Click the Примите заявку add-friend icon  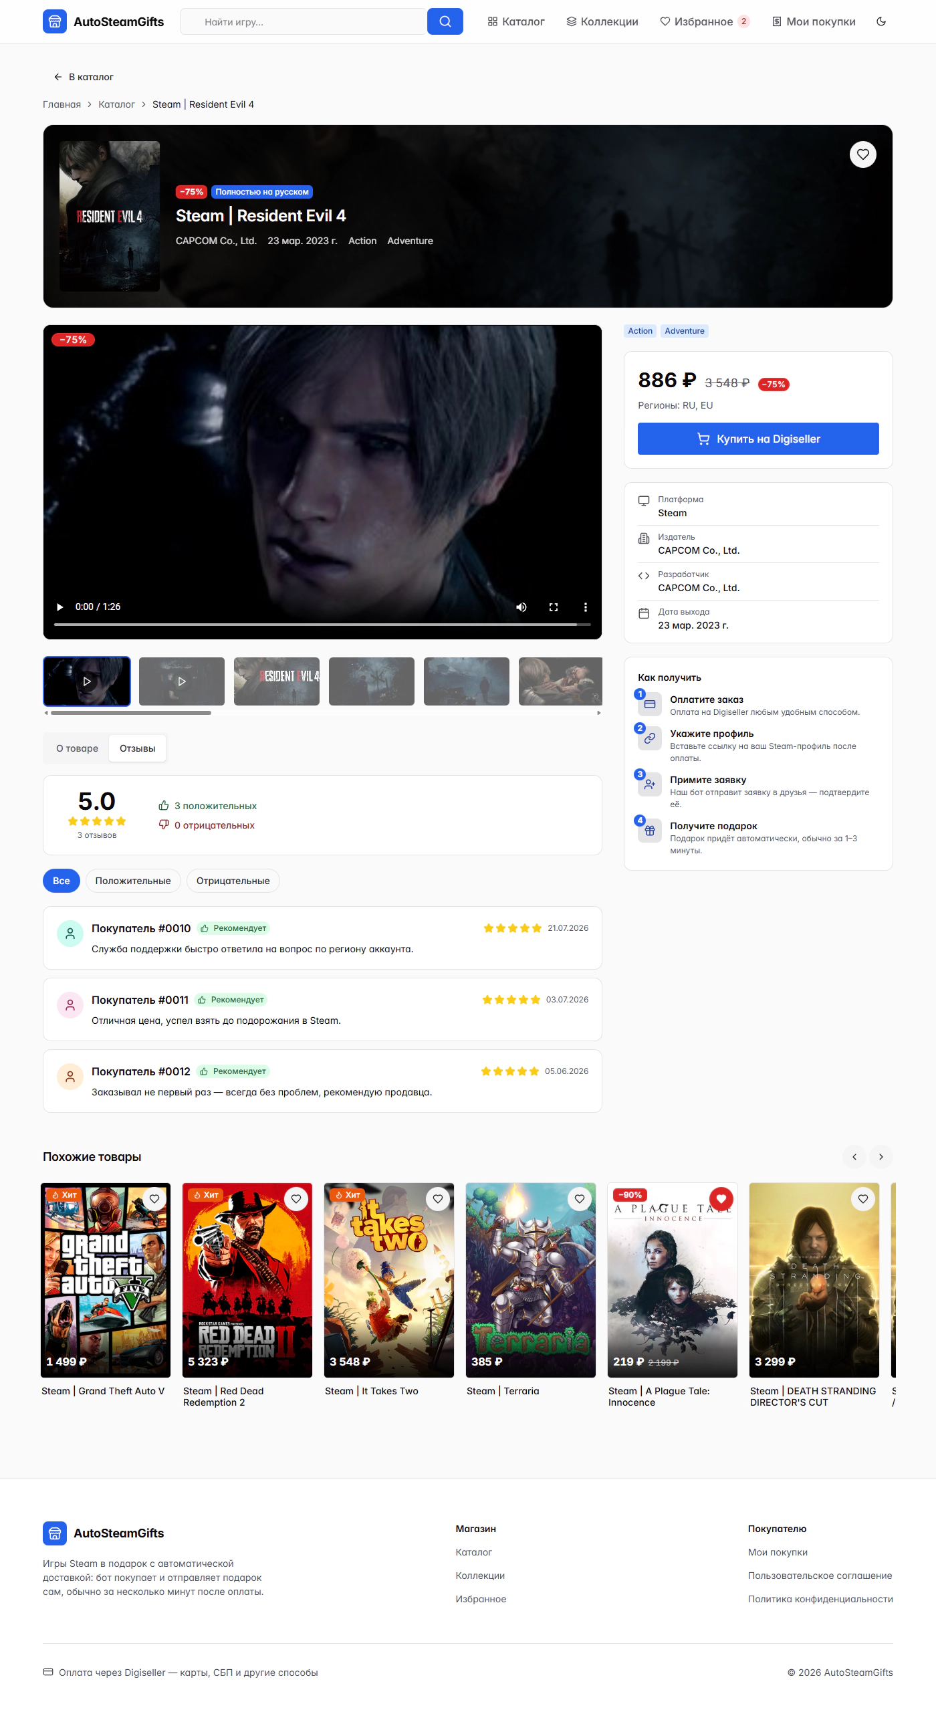click(649, 784)
